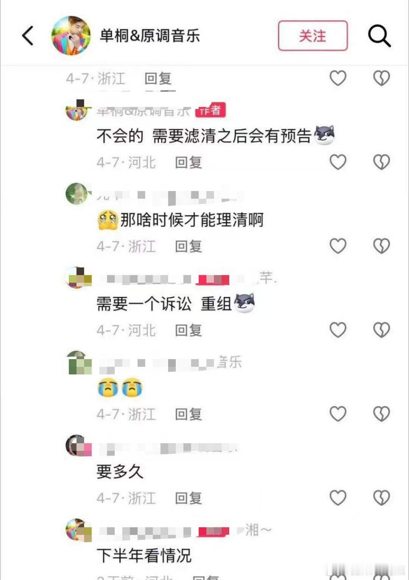The image size is (409, 580).
Task: Like the 那啥时候才能理清啊 comment
Action: tap(338, 246)
